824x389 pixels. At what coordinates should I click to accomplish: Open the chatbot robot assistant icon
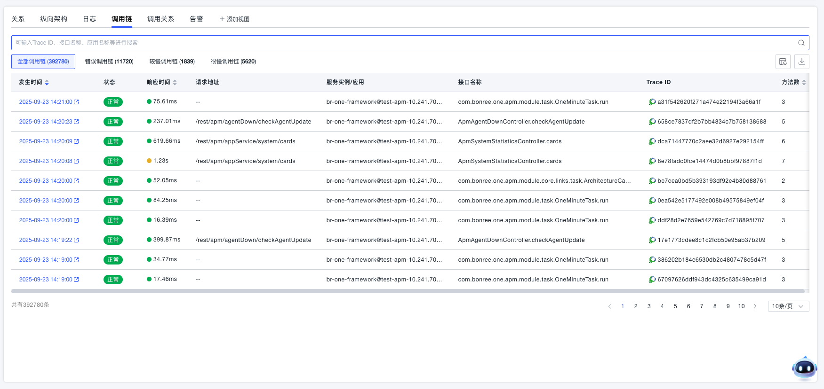[804, 368]
